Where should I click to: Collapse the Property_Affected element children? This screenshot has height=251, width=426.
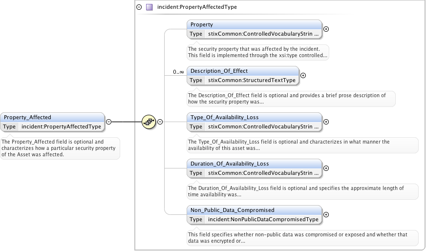coord(108,122)
